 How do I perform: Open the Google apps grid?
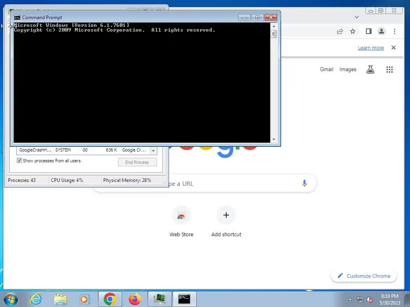tap(389, 70)
